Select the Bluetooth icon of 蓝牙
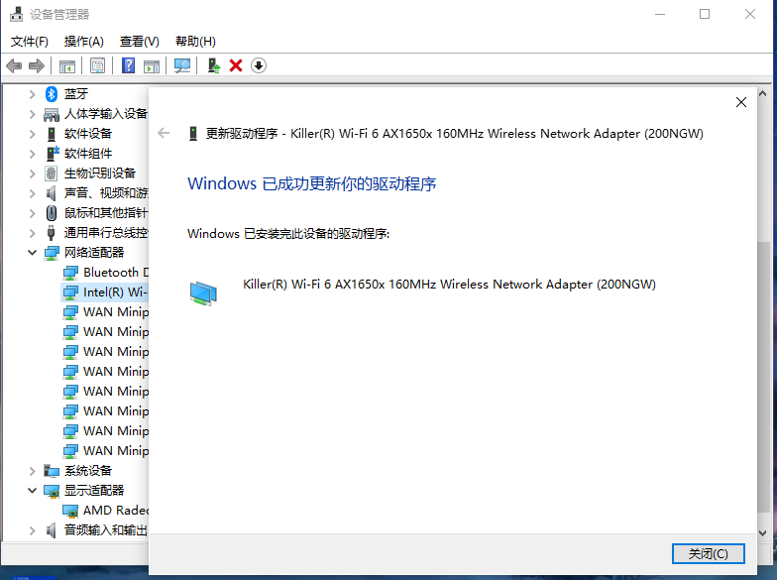The width and height of the screenshot is (777, 580). 52,93
